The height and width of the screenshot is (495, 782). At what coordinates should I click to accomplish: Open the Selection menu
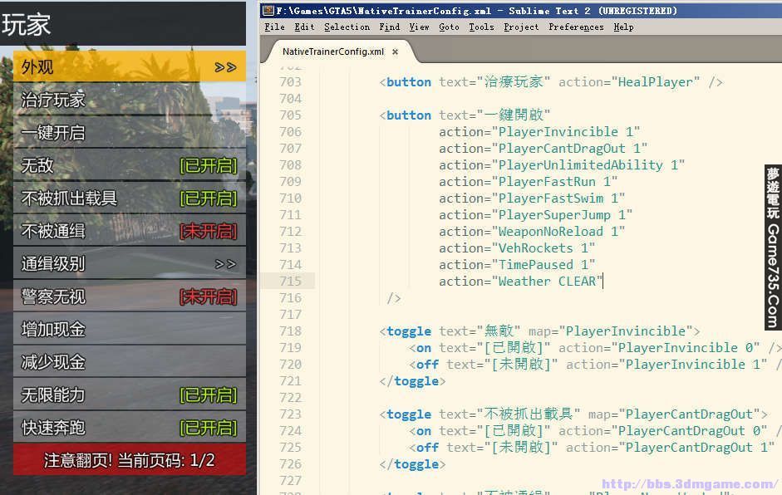[x=347, y=27]
